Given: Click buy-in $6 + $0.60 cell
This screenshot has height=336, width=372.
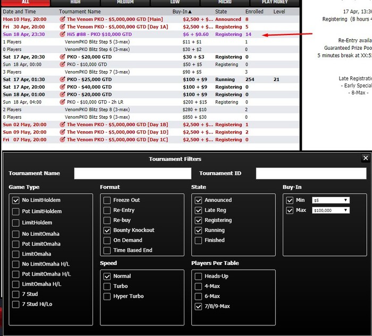Looking at the screenshot, I should (x=196, y=34).
